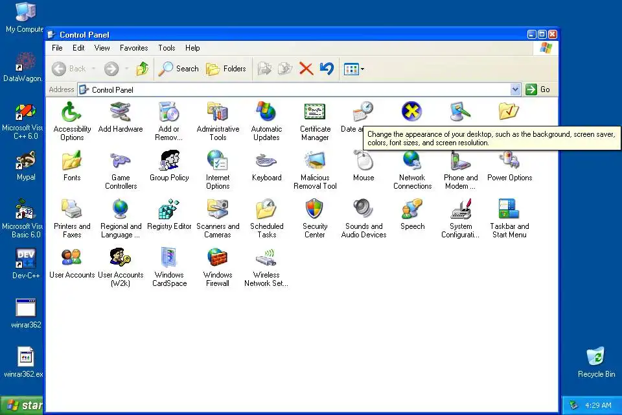Select the winrar362 desktop icon
The width and height of the screenshot is (622, 415).
pos(26,313)
